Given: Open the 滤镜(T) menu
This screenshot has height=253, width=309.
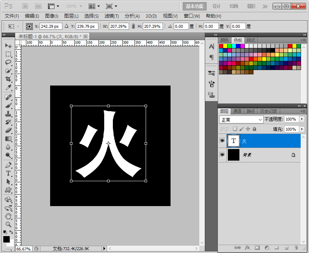Looking at the screenshot, I should [x=111, y=16].
